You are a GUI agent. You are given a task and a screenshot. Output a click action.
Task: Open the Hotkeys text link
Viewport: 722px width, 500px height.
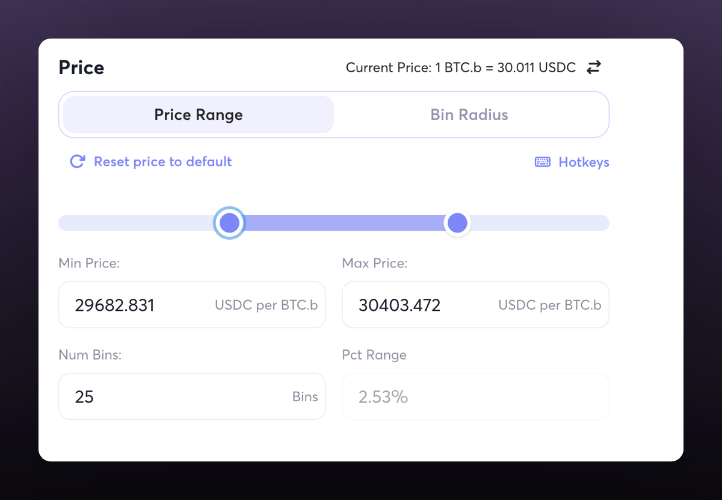[x=584, y=162]
